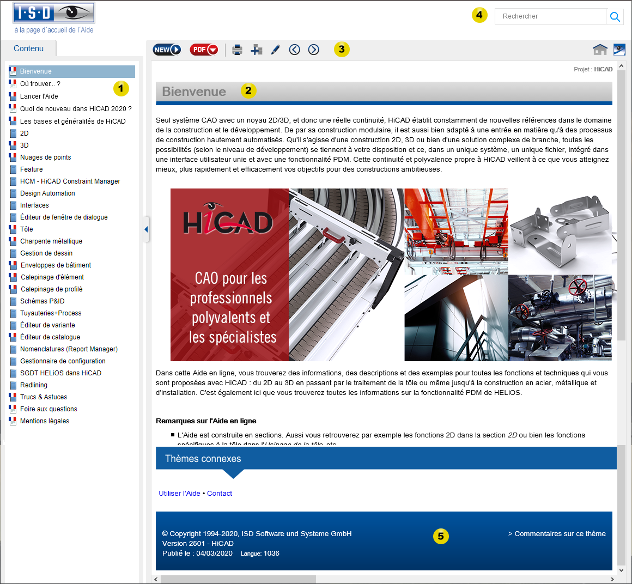Open the PDF download dropdown

click(x=204, y=50)
